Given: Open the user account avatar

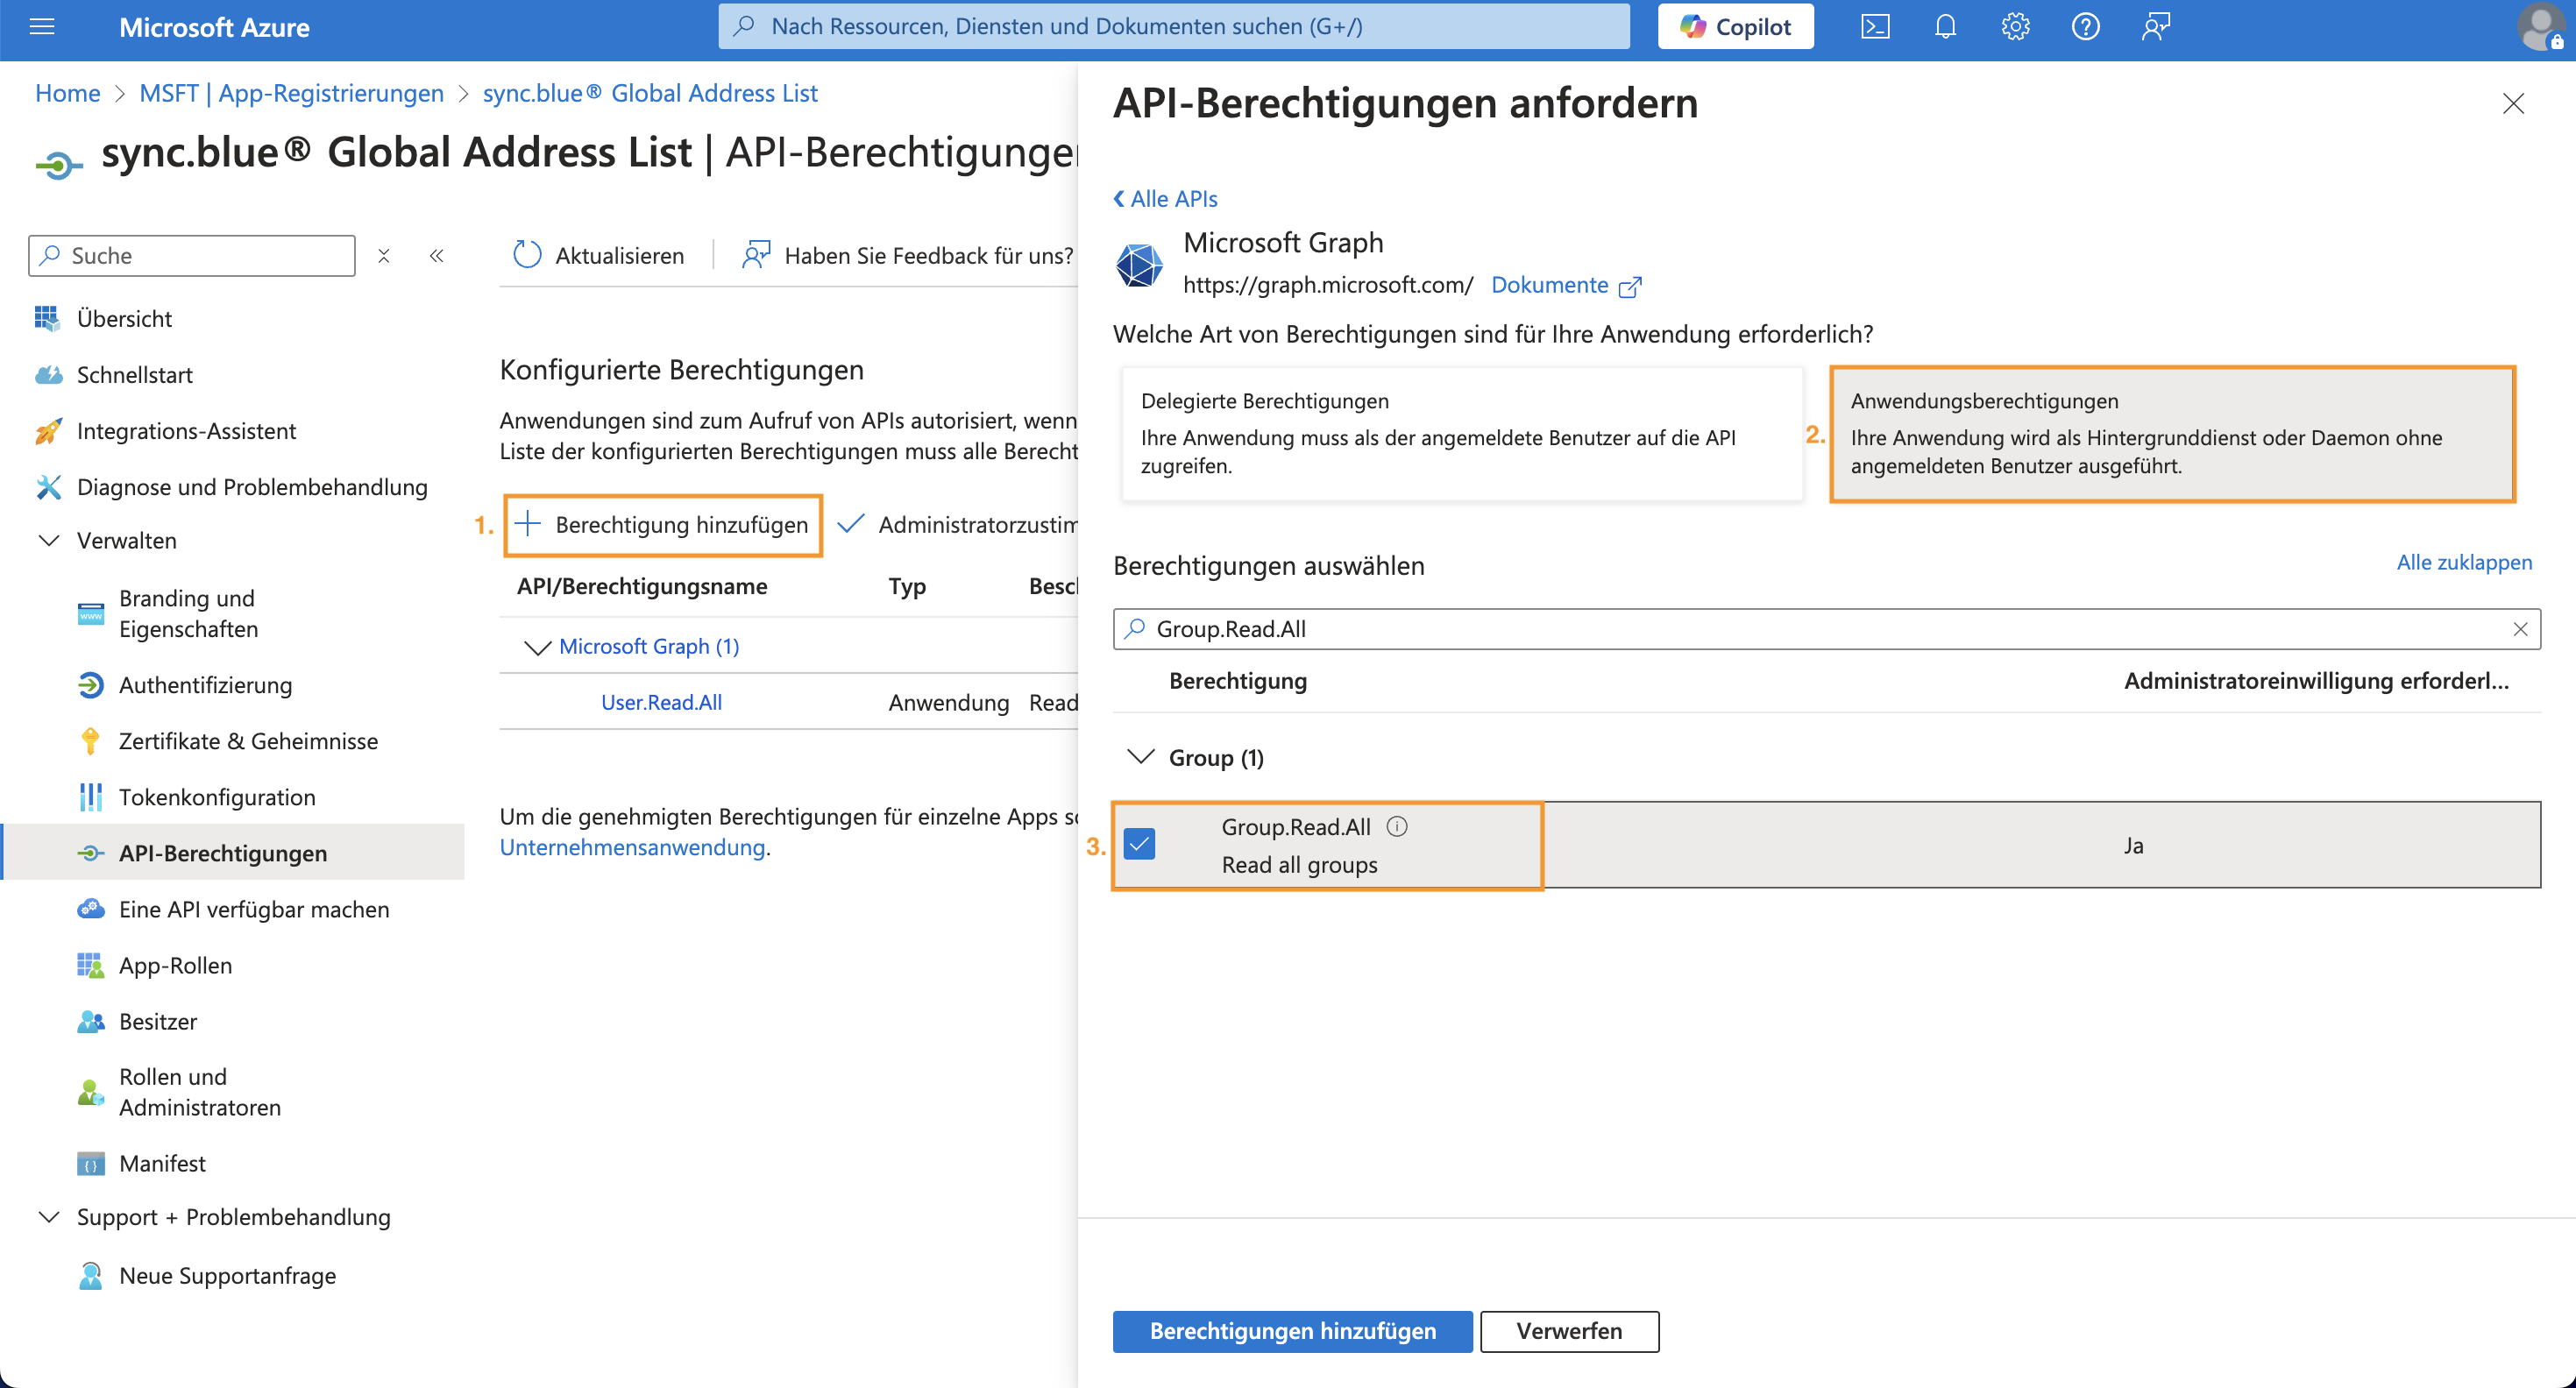Looking at the screenshot, I should 2540,27.
